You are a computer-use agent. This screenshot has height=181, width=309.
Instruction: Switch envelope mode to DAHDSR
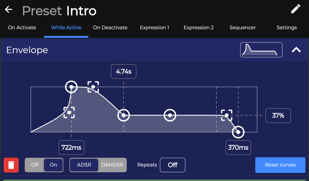point(112,165)
